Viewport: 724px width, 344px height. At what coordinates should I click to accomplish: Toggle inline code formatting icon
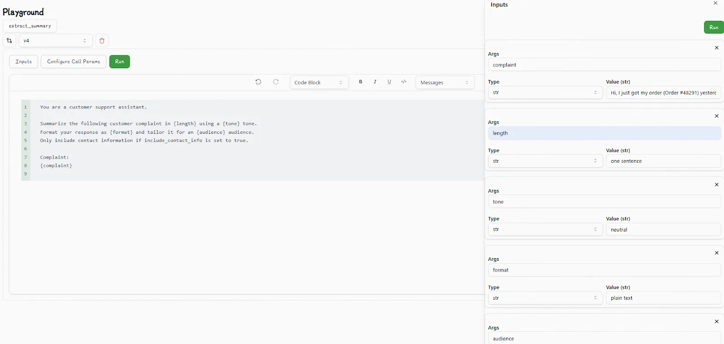pyautogui.click(x=404, y=82)
